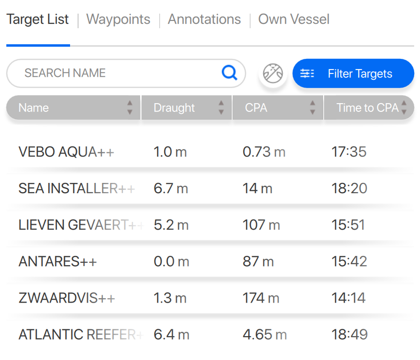Select the VEBO AQUA target row
Screen dimensions: 420x360
(210, 152)
